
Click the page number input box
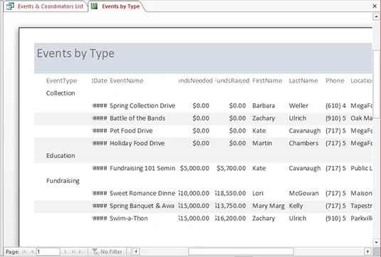(48, 251)
